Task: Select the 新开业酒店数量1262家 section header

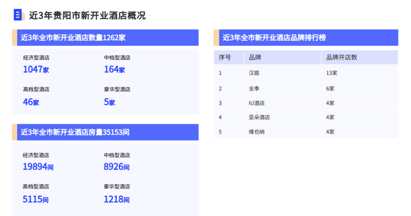Action: 73,38
